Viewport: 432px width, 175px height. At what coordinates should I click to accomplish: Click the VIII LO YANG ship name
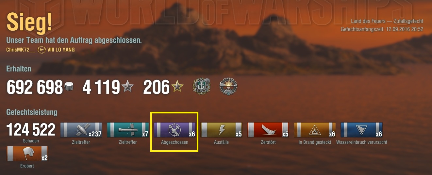61,50
